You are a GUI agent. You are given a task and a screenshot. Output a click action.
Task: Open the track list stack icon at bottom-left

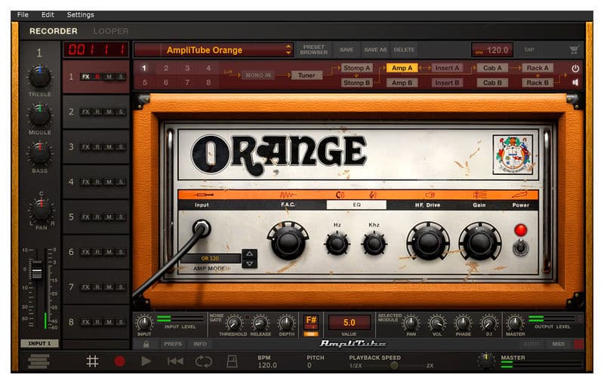[39, 361]
